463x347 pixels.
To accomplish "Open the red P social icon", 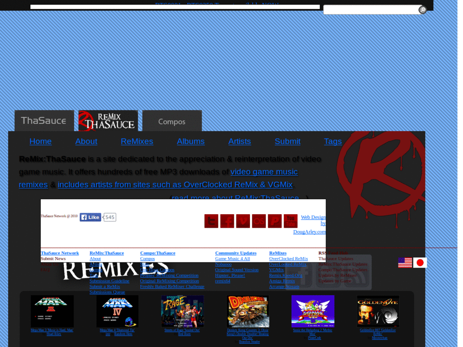I will click(x=274, y=221).
